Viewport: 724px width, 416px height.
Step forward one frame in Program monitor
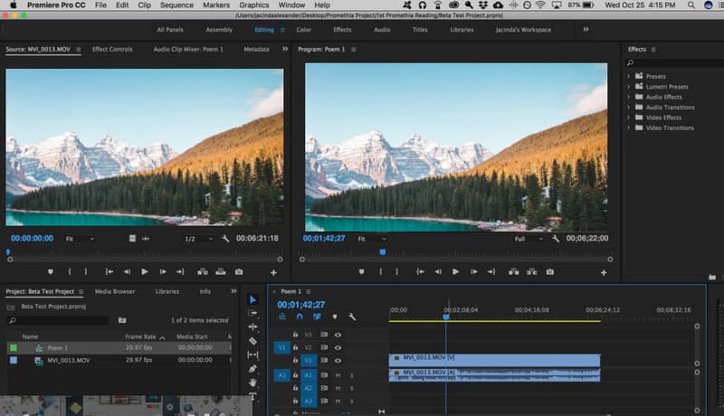pos(473,272)
